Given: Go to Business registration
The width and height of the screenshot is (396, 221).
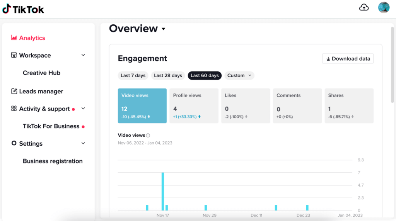Looking at the screenshot, I should 53,161.
